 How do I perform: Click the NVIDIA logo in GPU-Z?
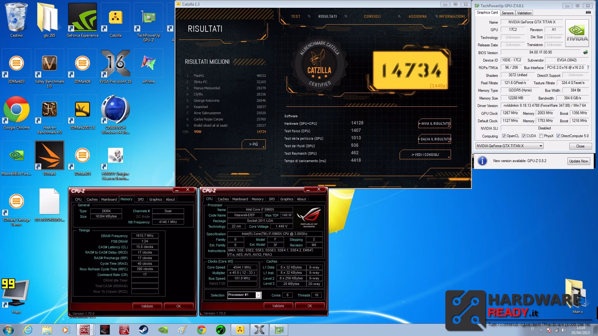pos(577,33)
